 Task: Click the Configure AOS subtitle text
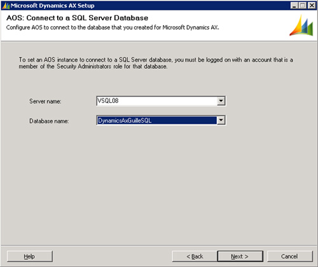[x=113, y=27]
